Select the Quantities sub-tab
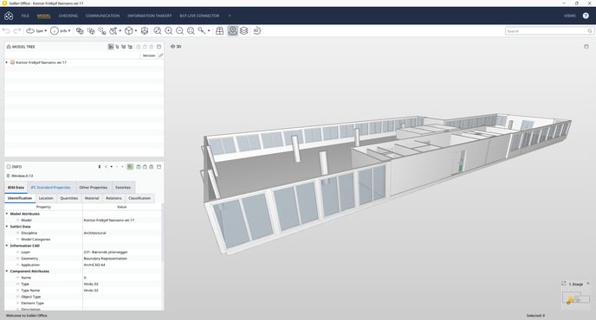This screenshot has height=320, width=596. pos(68,198)
